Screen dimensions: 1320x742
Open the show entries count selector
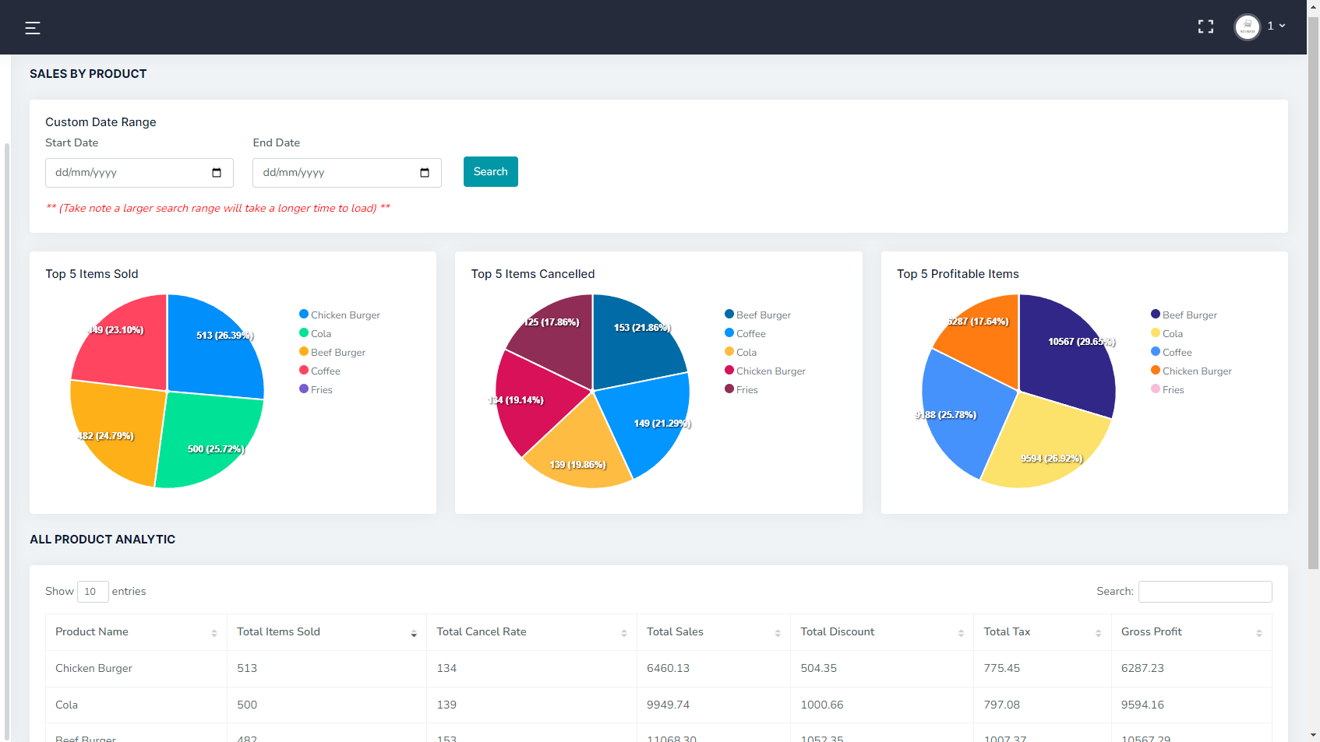point(92,592)
